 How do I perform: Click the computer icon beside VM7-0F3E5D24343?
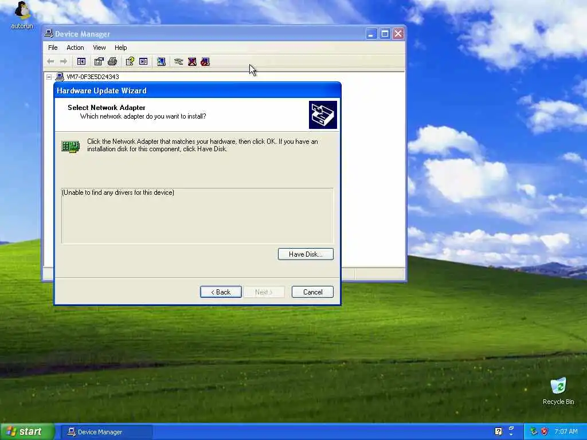tap(60, 77)
